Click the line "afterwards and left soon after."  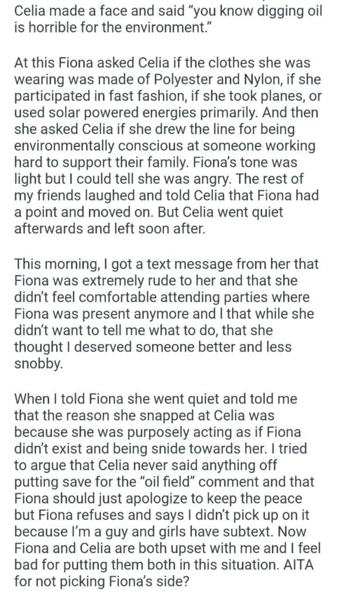pos(109,229)
